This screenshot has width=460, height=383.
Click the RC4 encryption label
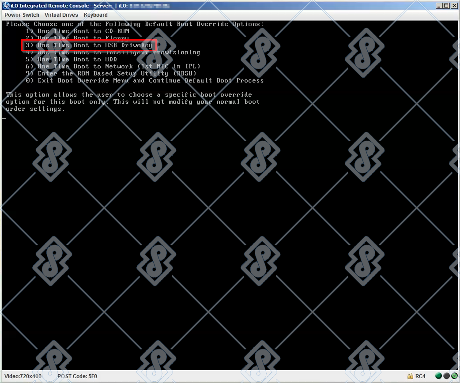click(x=420, y=376)
